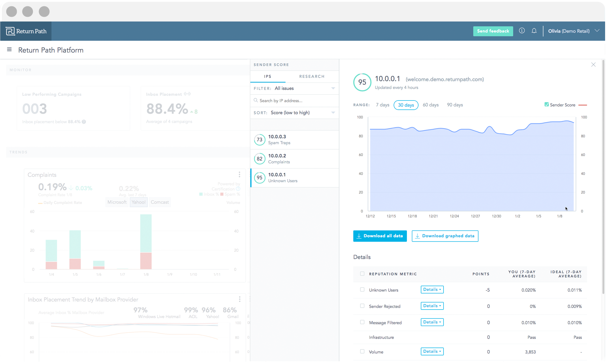Check the Sender Rejected metric
This screenshot has height=363, width=607.
pos(362,306)
